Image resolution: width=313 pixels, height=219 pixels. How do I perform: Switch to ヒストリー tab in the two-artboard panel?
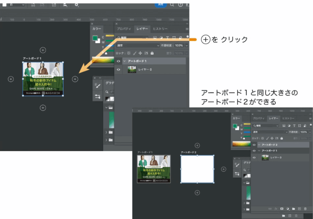coord(288,118)
